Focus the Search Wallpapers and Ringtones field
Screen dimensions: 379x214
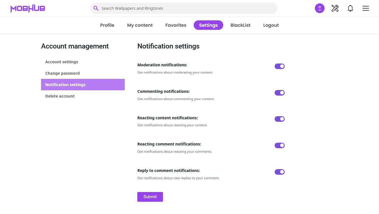coord(187,8)
